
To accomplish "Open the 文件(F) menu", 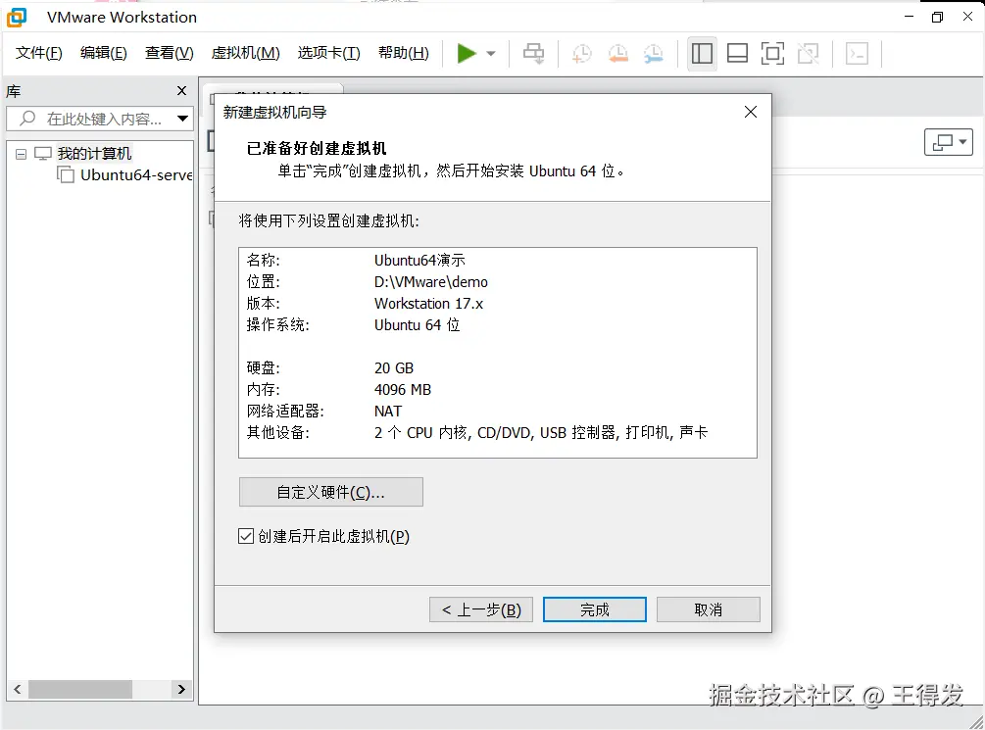I will pyautogui.click(x=39, y=53).
